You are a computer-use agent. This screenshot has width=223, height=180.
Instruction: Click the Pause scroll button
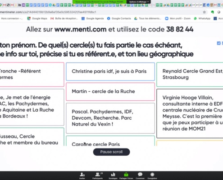(x=111, y=152)
